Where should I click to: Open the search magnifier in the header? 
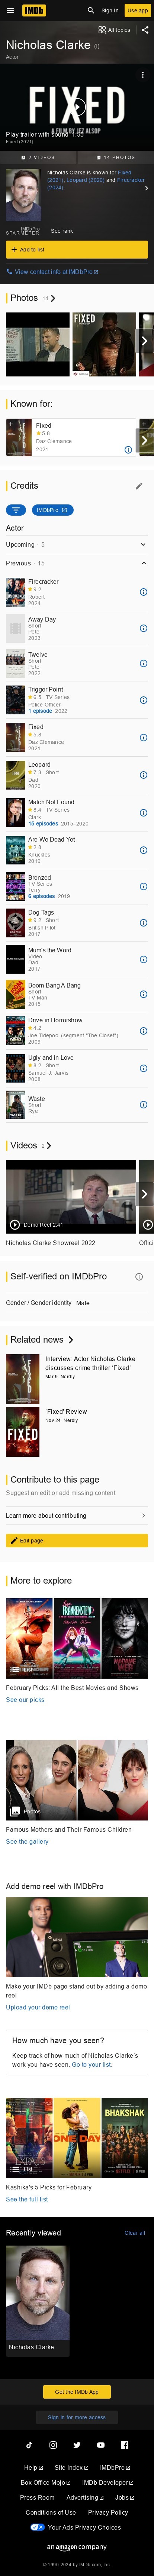pos(90,10)
